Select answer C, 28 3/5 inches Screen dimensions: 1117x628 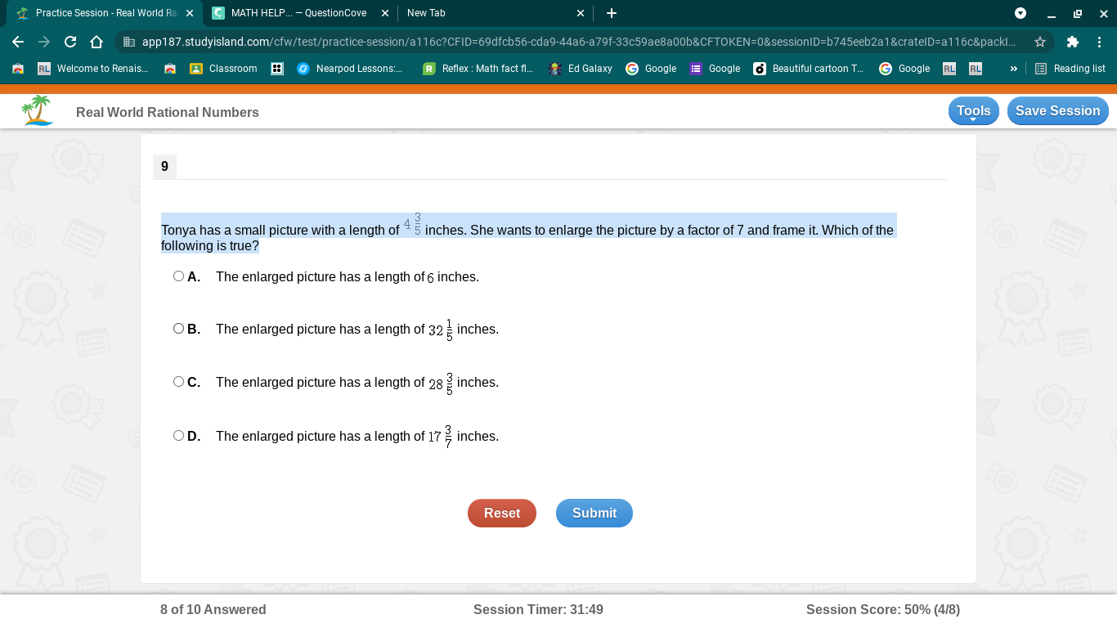point(178,382)
